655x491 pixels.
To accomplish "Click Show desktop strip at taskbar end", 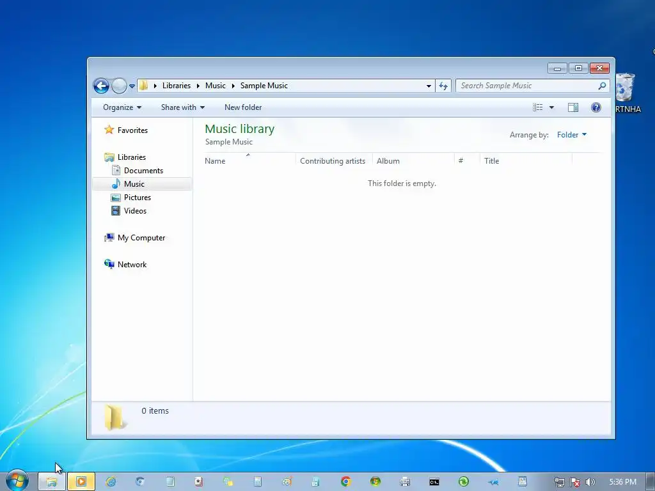I will tap(651, 482).
